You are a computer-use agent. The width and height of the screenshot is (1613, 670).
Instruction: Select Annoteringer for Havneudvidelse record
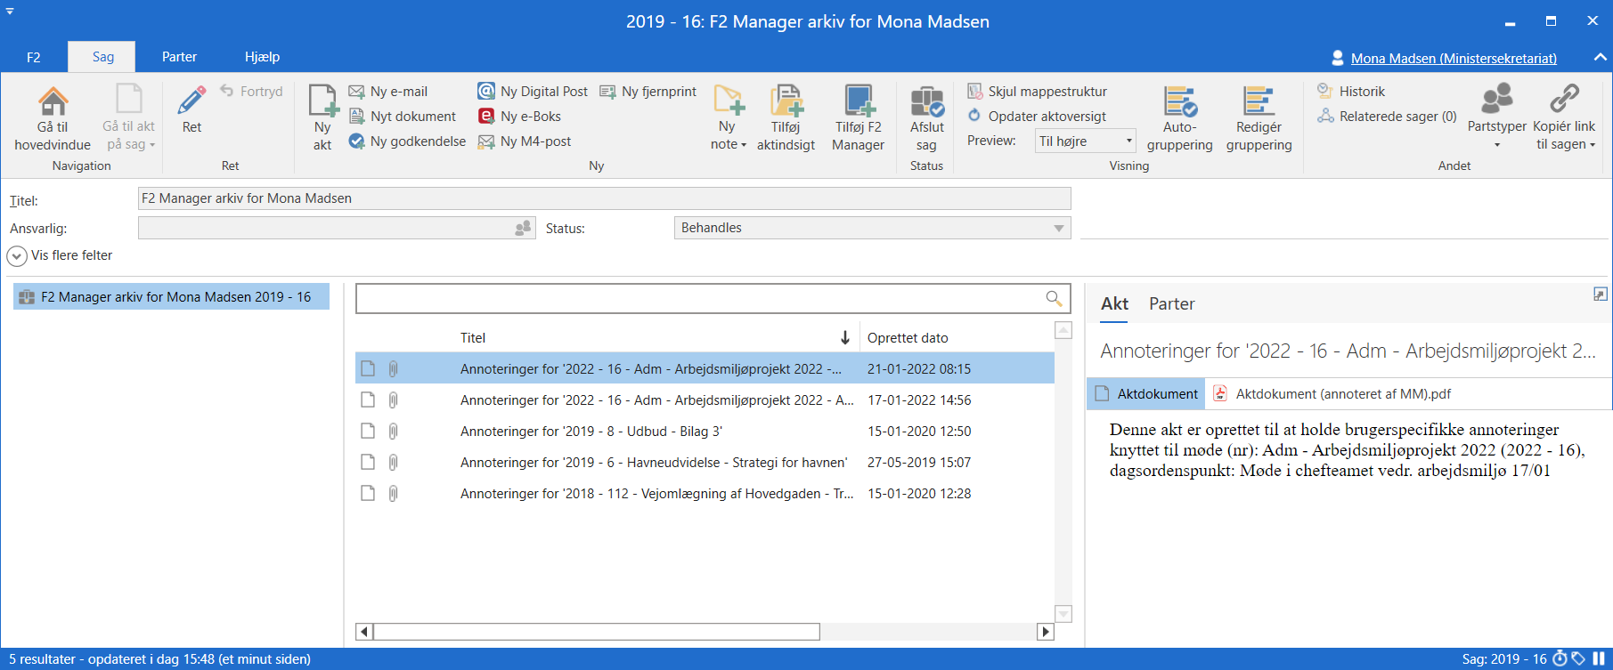tap(705, 462)
